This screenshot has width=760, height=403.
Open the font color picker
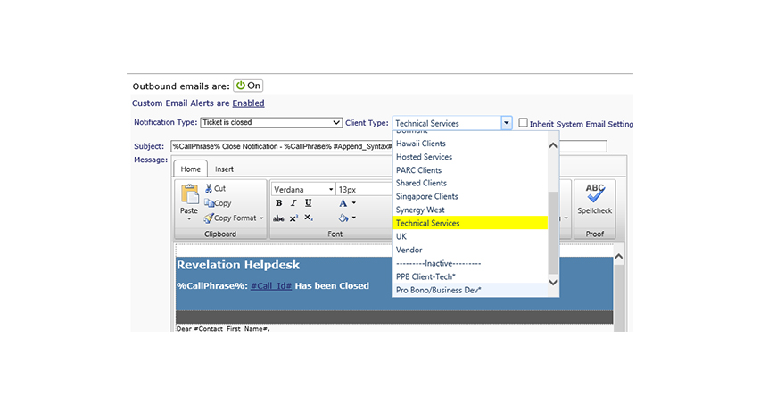coord(348,203)
